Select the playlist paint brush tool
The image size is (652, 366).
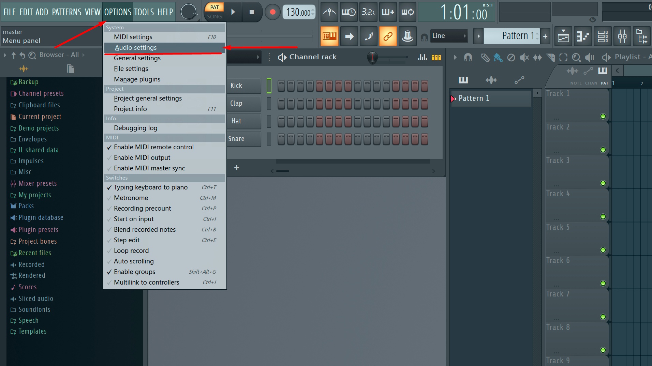point(498,57)
